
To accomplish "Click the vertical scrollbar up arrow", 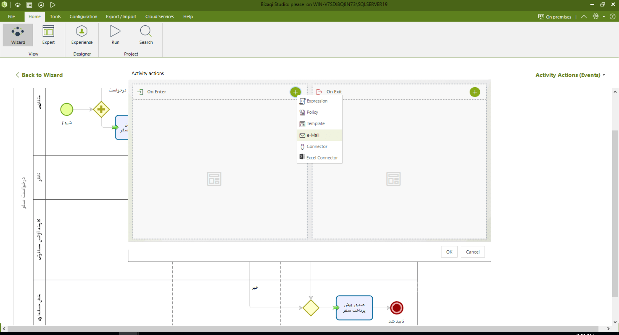I will [x=615, y=92].
